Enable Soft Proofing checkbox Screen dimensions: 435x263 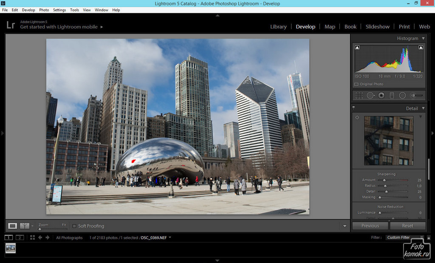pyautogui.click(x=74, y=226)
